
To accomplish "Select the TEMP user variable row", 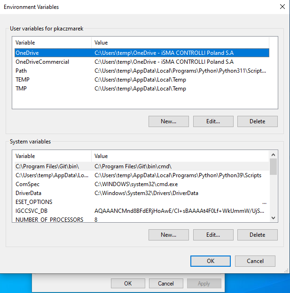I will (23, 80).
